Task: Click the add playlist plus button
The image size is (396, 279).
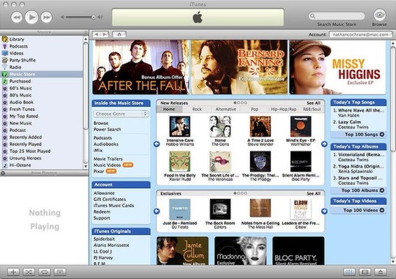Action: (x=14, y=272)
